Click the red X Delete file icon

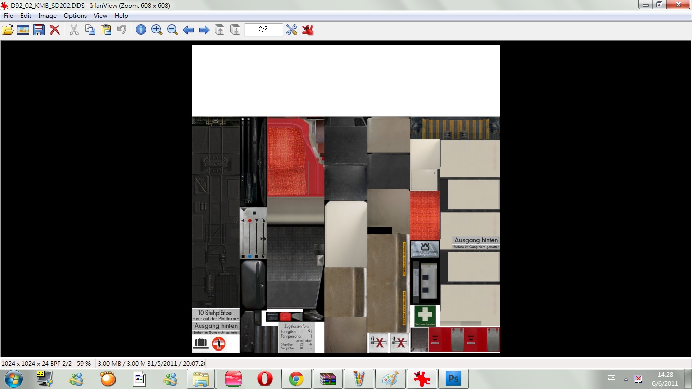(x=55, y=30)
